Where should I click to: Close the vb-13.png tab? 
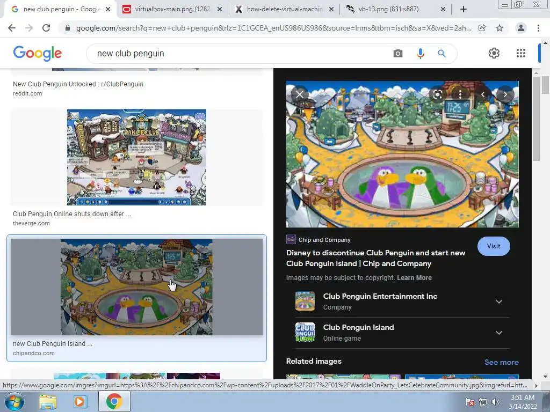[443, 9]
